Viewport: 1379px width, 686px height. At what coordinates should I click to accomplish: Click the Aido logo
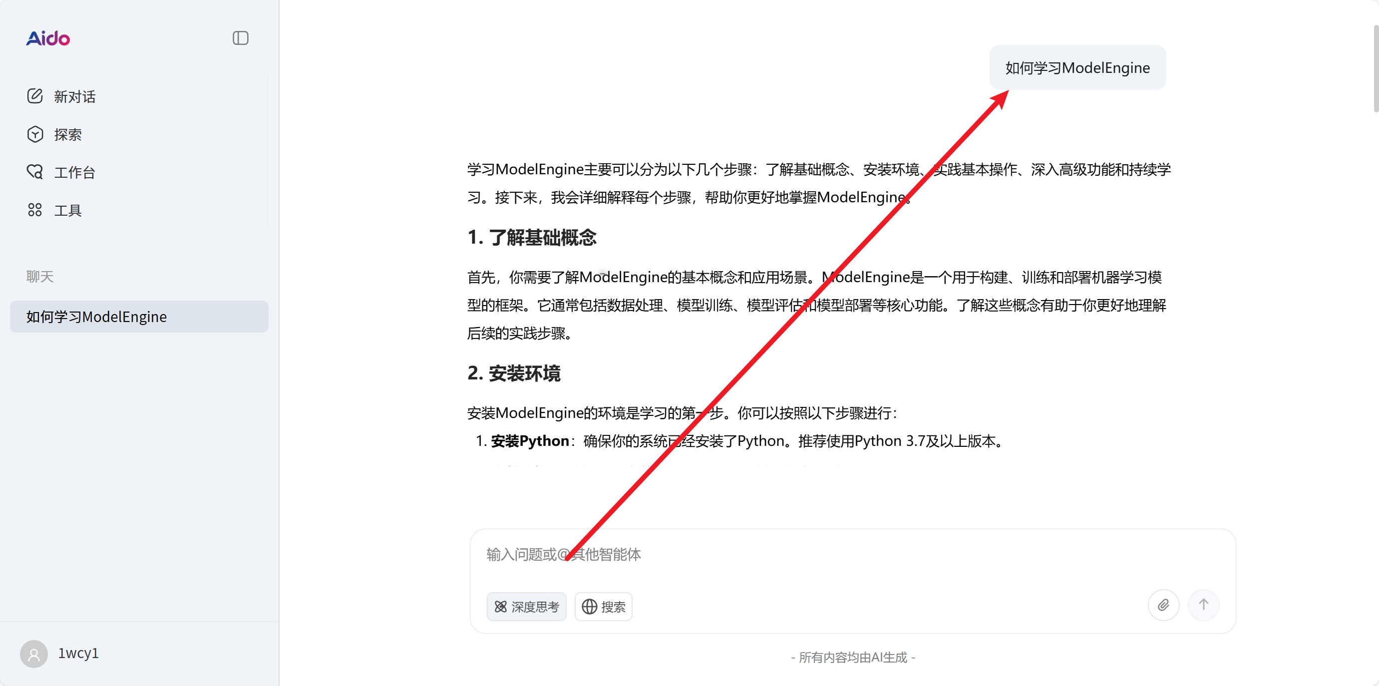tap(47, 38)
